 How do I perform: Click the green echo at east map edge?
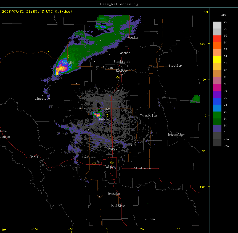[x=195, y=99]
